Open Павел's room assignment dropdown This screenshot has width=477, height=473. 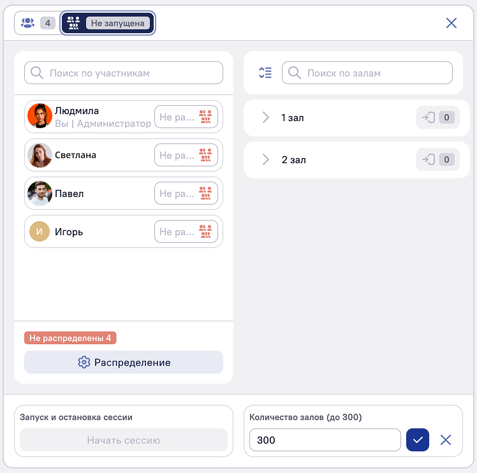click(186, 193)
